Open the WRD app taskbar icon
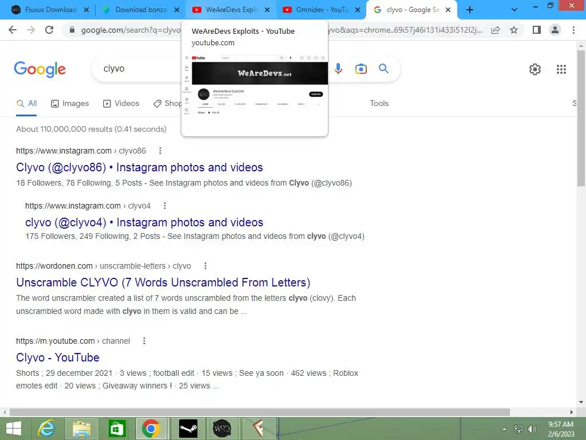586x440 pixels. click(222, 429)
